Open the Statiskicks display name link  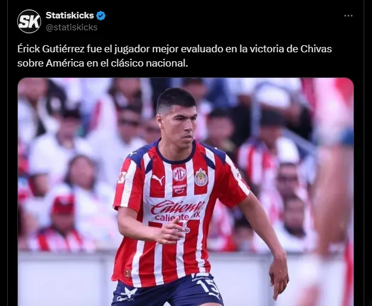point(70,15)
